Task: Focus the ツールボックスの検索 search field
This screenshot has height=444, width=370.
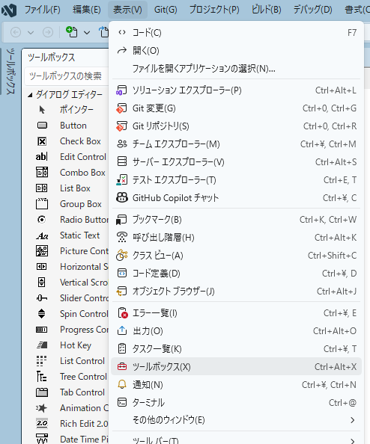Action: point(67,76)
